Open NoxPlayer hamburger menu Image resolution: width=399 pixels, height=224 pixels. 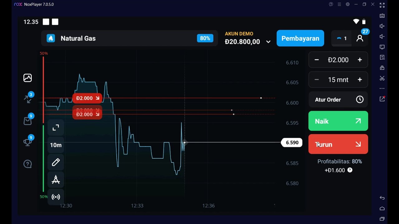coord(339,4)
